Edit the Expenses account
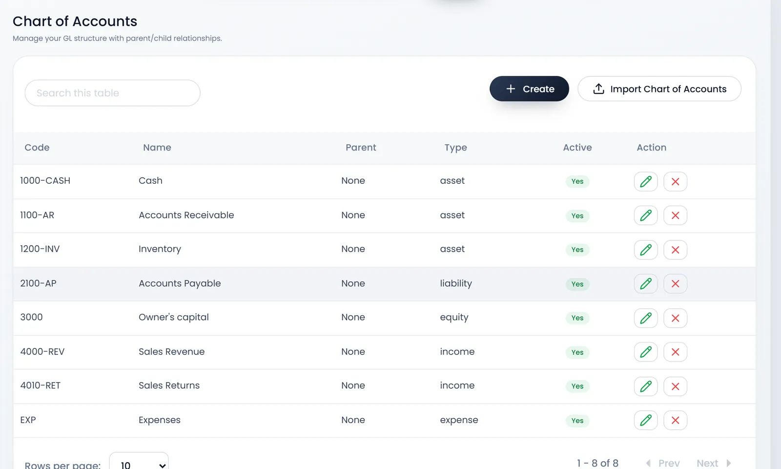Screen dimensions: 781x469 coord(646,420)
